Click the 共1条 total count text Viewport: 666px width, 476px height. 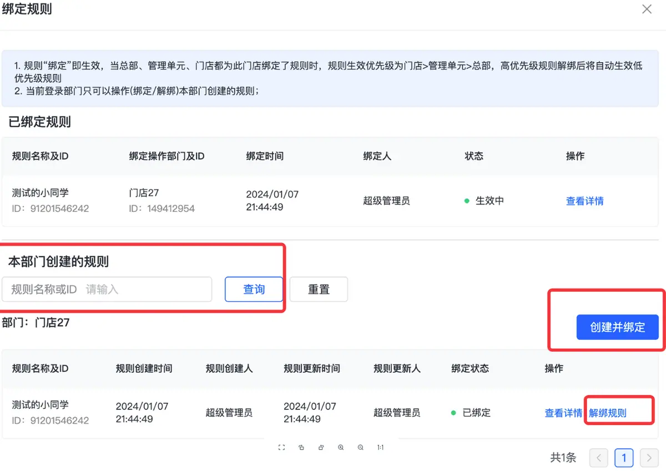point(563,458)
